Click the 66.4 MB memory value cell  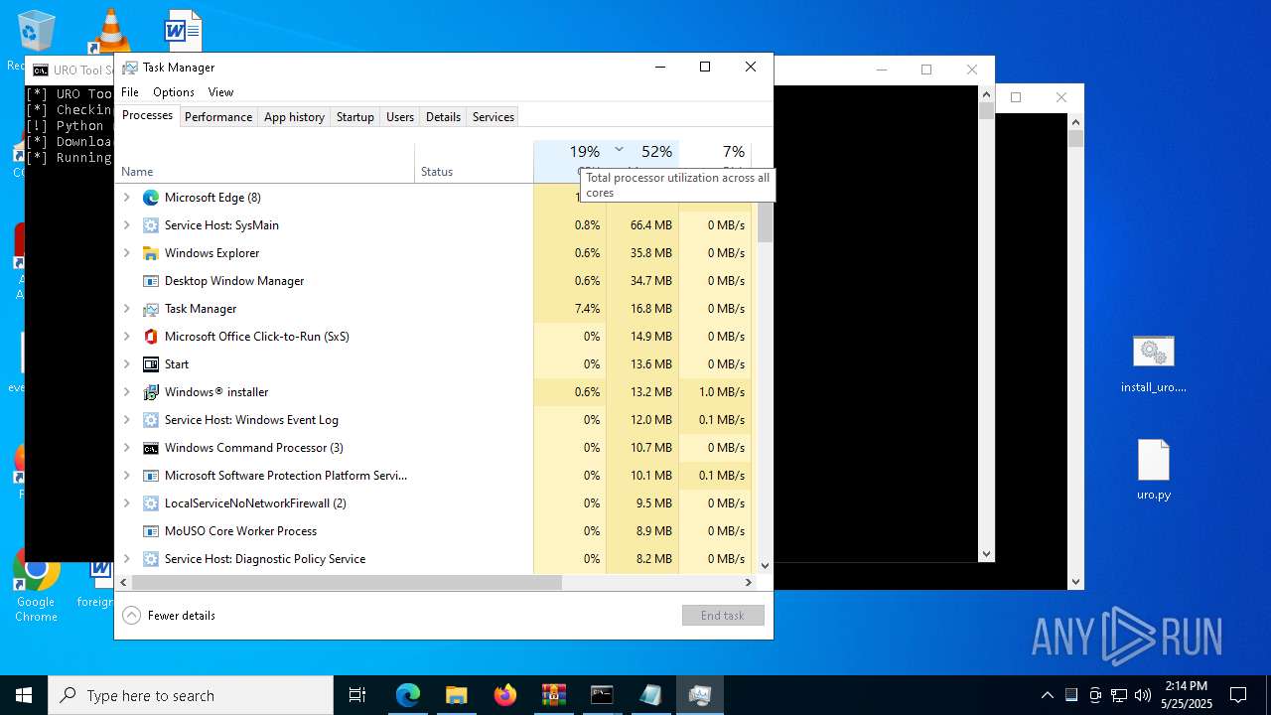tap(642, 225)
